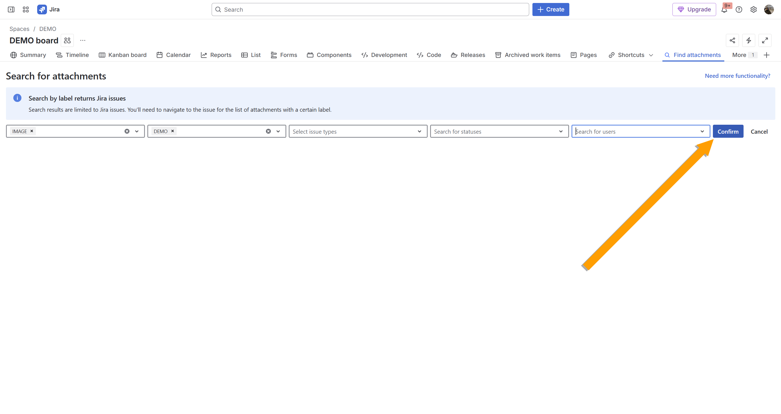The width and height of the screenshot is (781, 414).
Task: Switch to the Kanban board tab
Action: 123,55
